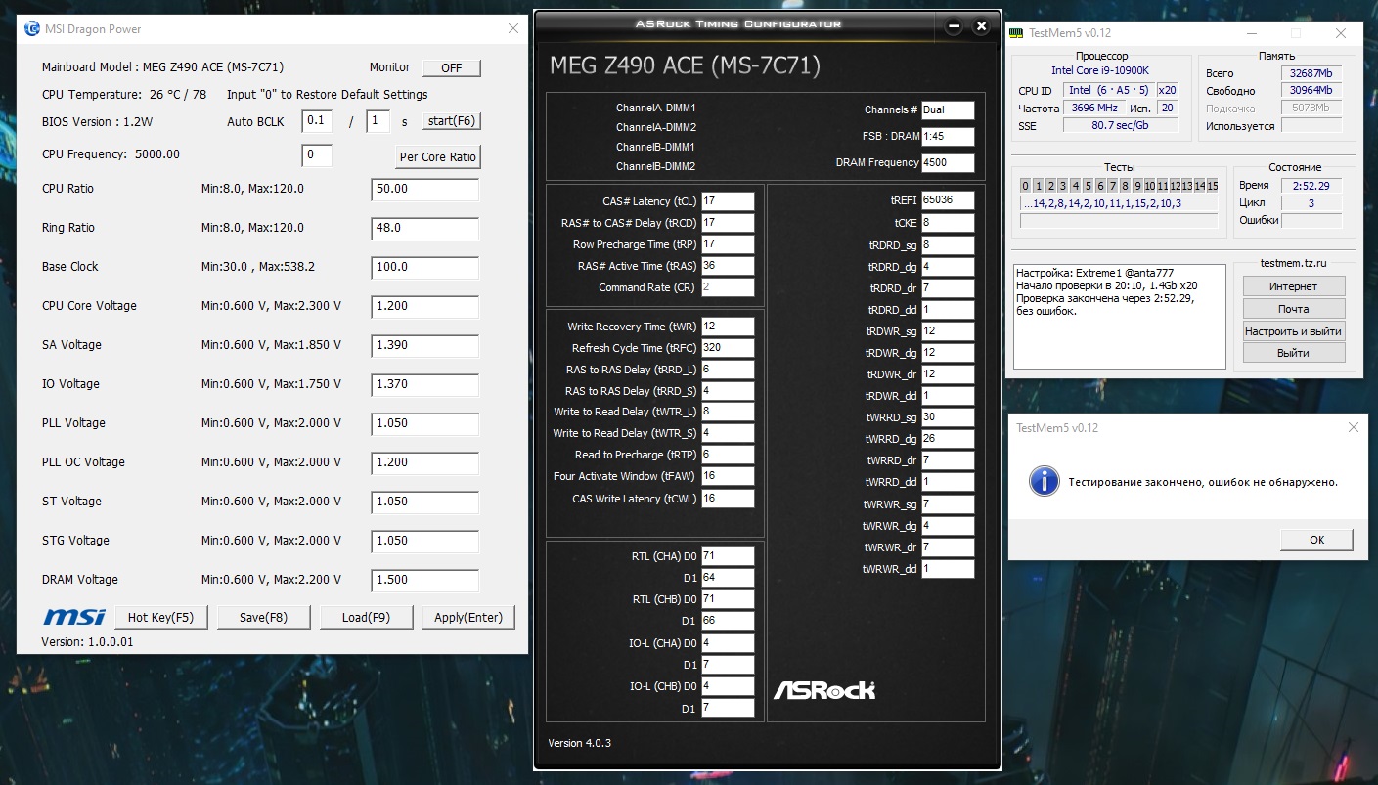Click the tRRD_L value field
The height and width of the screenshot is (785, 1378).
click(x=728, y=370)
